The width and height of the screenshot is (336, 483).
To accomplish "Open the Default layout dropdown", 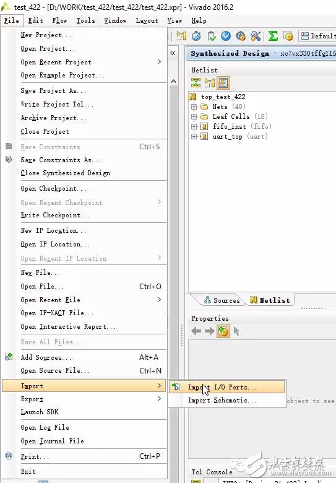I will pyautogui.click(x=318, y=36).
